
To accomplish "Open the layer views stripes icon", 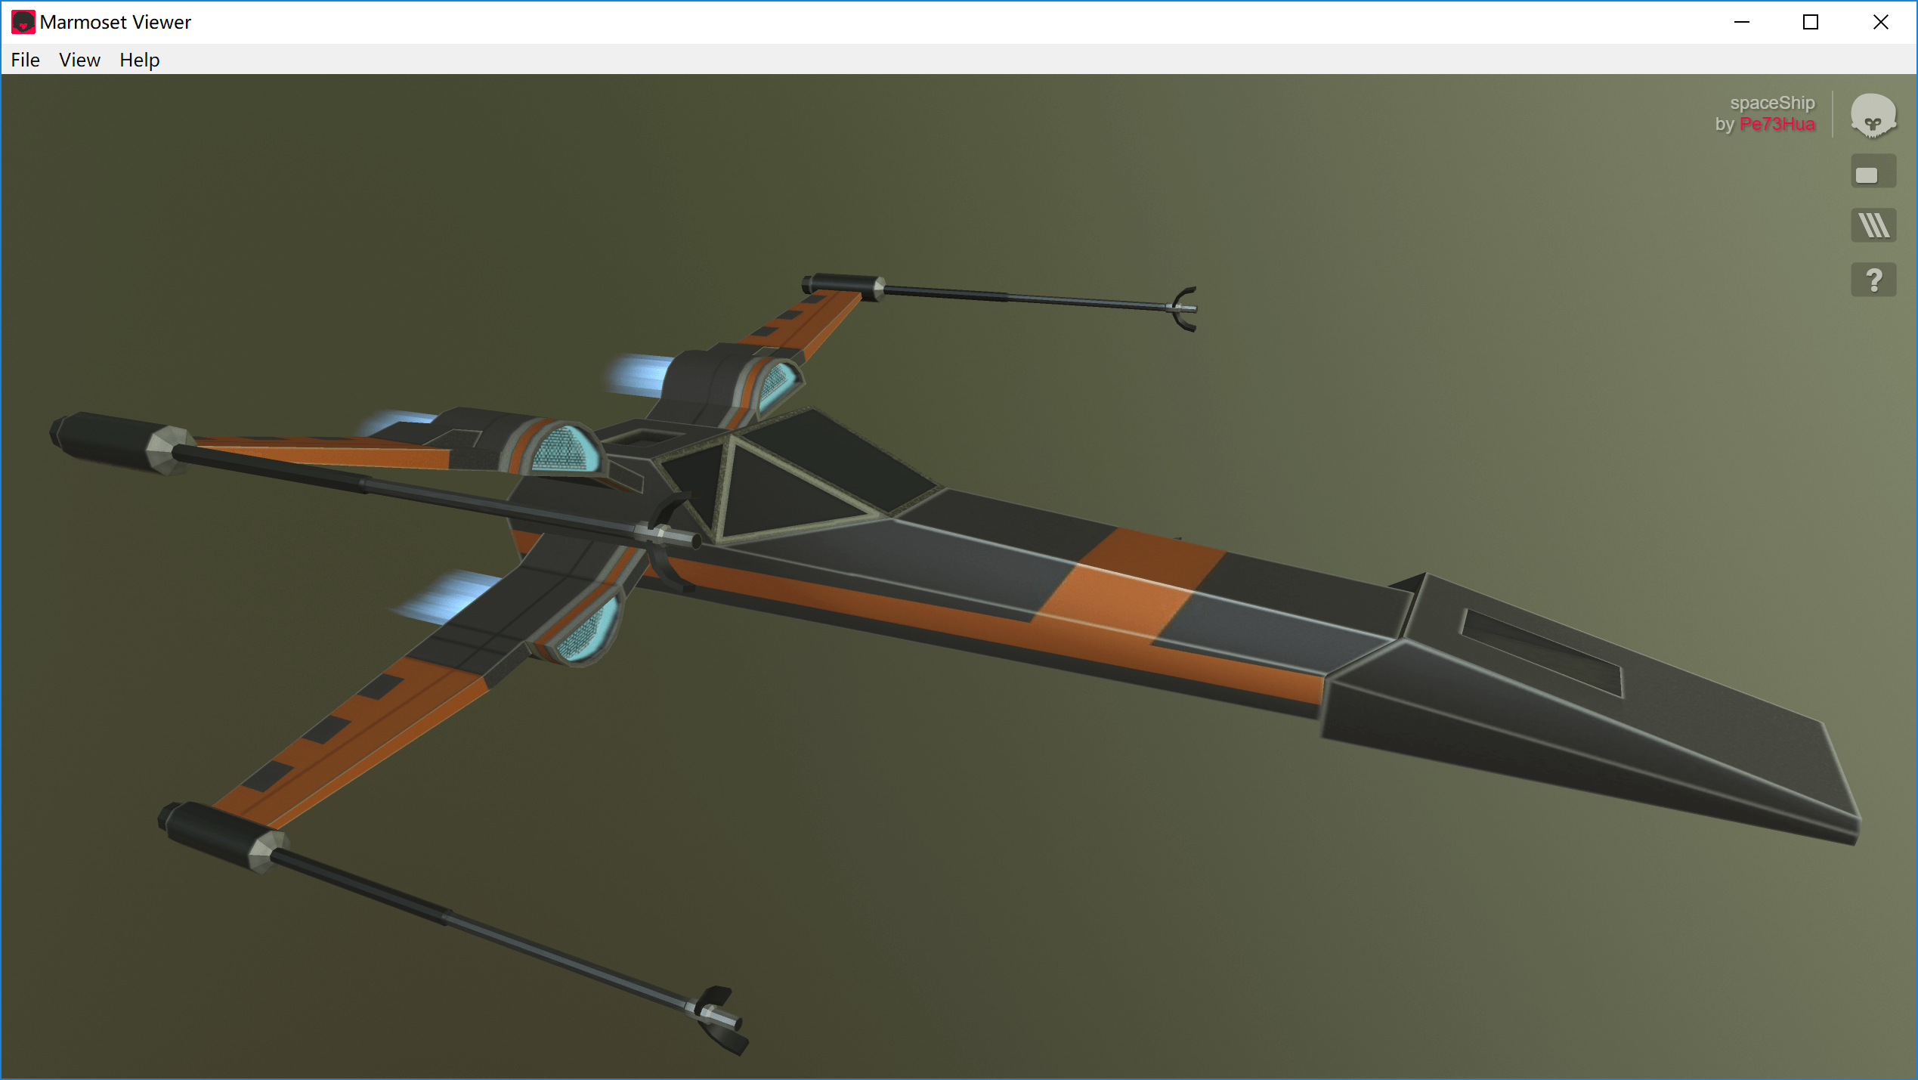I will point(1873,225).
